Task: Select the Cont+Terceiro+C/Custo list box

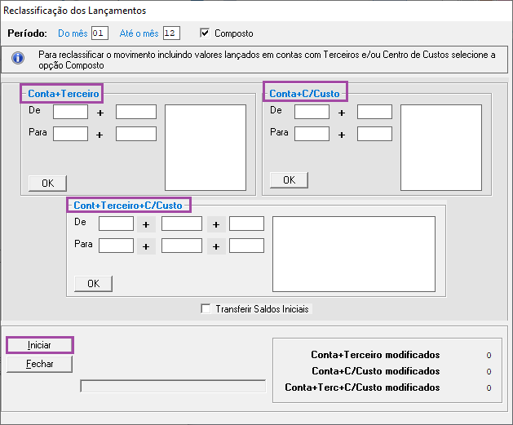Action: coord(354,254)
